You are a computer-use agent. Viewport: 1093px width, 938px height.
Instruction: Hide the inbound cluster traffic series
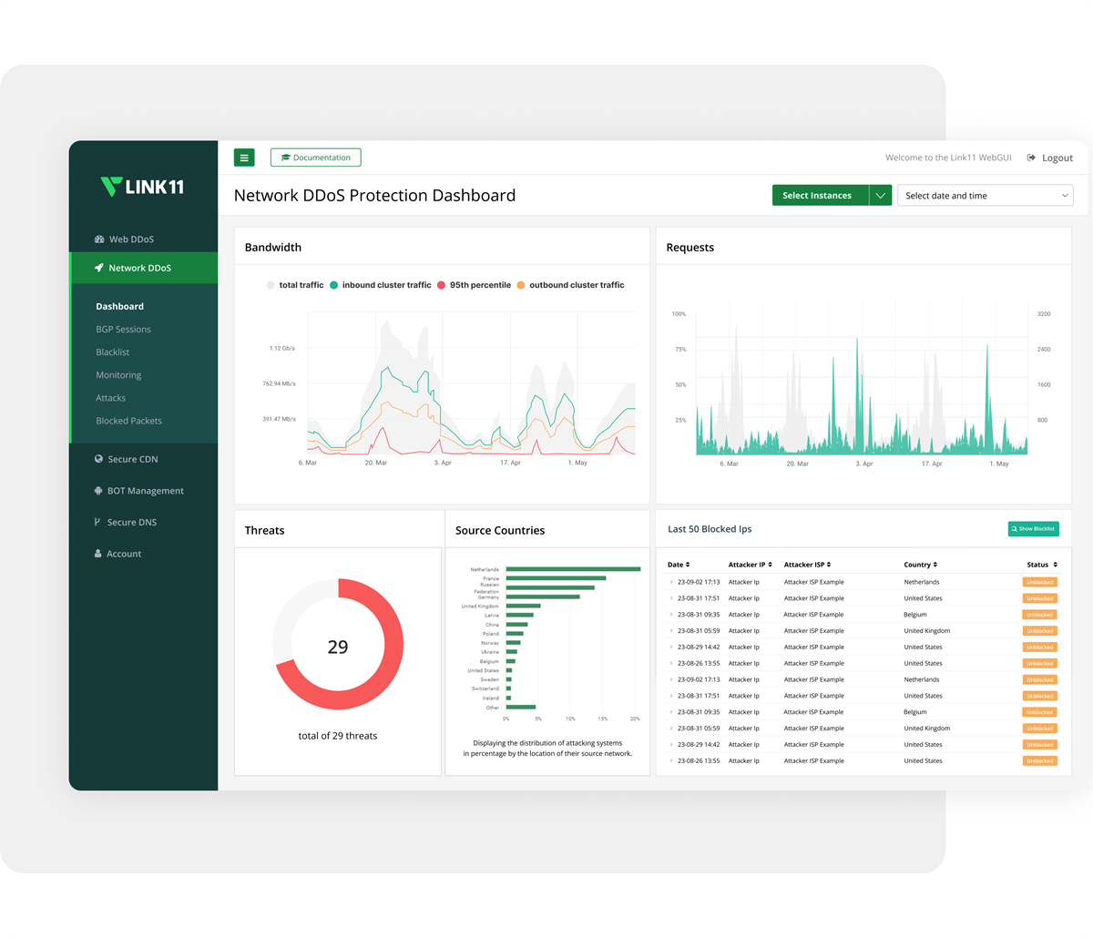pos(380,285)
